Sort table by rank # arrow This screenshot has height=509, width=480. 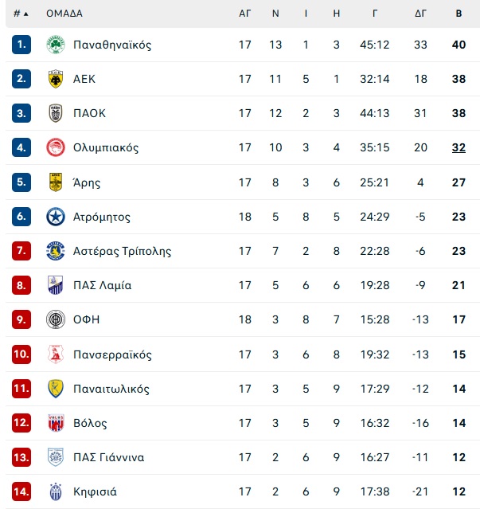tap(21, 14)
